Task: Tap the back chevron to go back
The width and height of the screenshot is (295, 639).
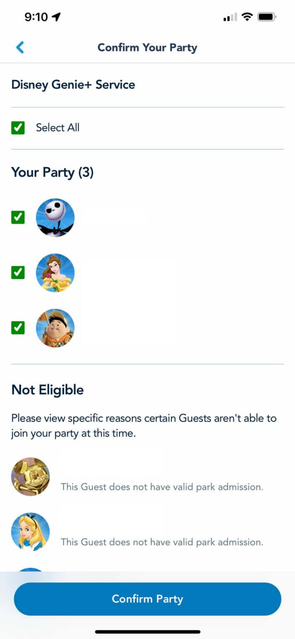Action: pos(20,47)
